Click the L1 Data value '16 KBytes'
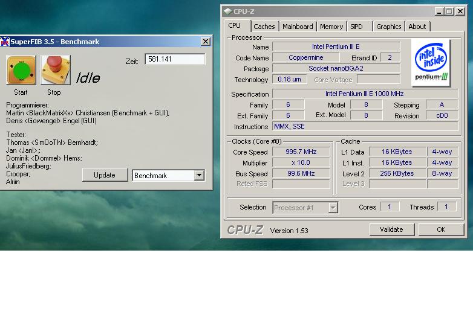Viewport: 473px width, 317px height. (x=397, y=152)
